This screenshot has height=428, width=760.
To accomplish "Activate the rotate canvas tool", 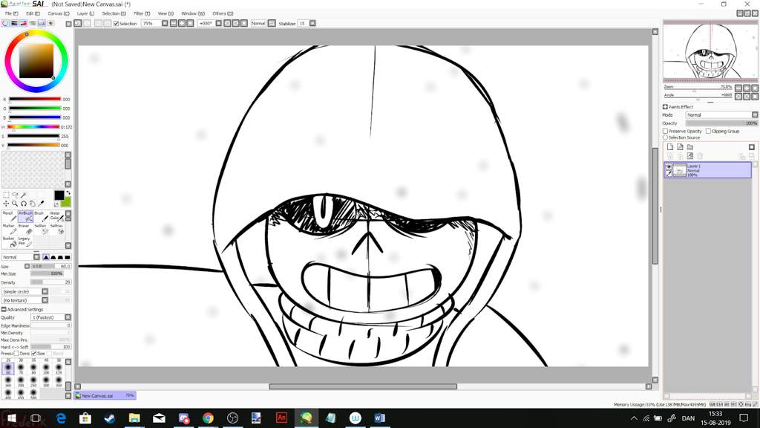I will tap(24, 204).
